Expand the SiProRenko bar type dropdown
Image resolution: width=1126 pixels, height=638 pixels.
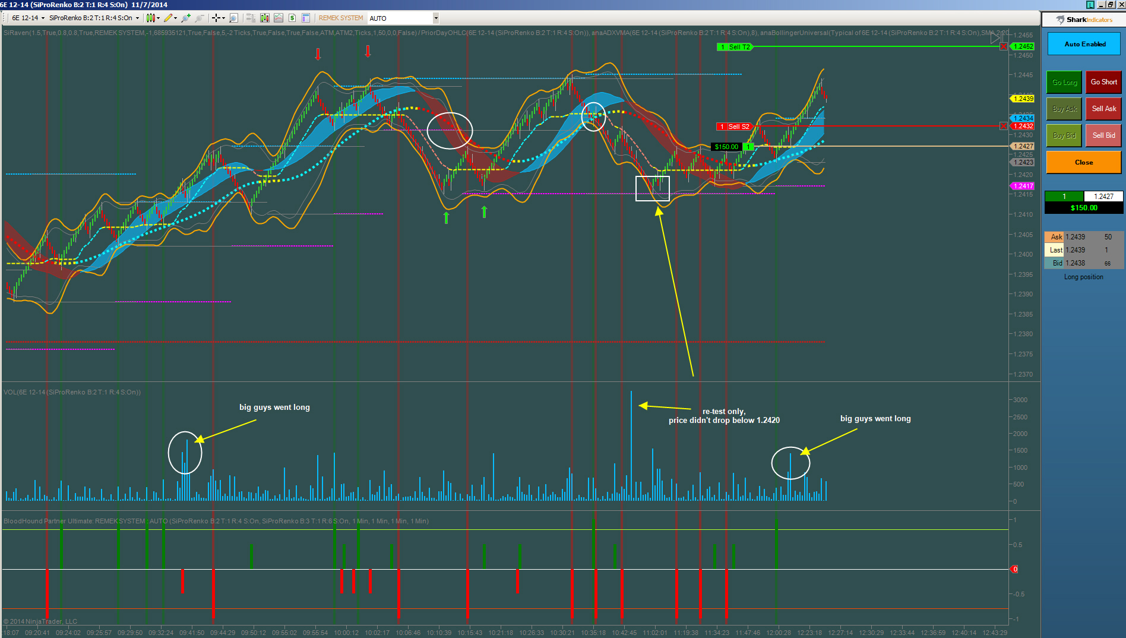(94, 18)
